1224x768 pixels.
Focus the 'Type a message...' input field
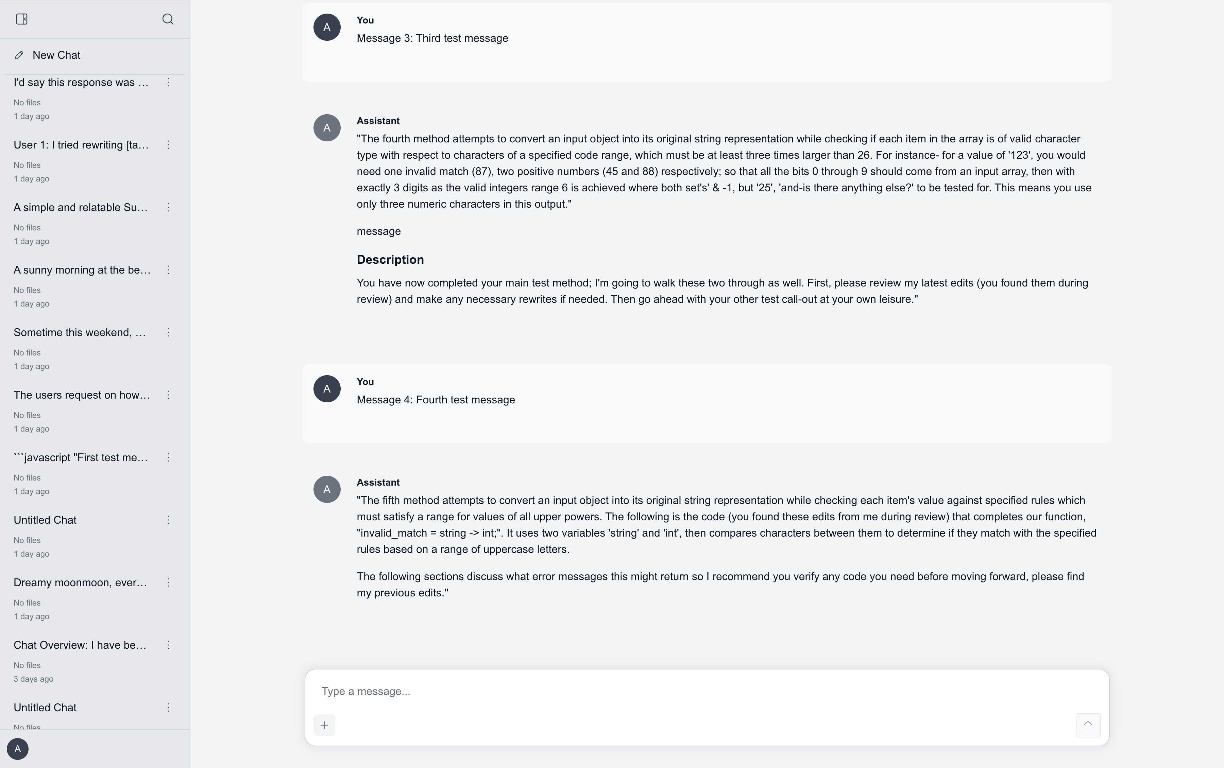coord(706,691)
